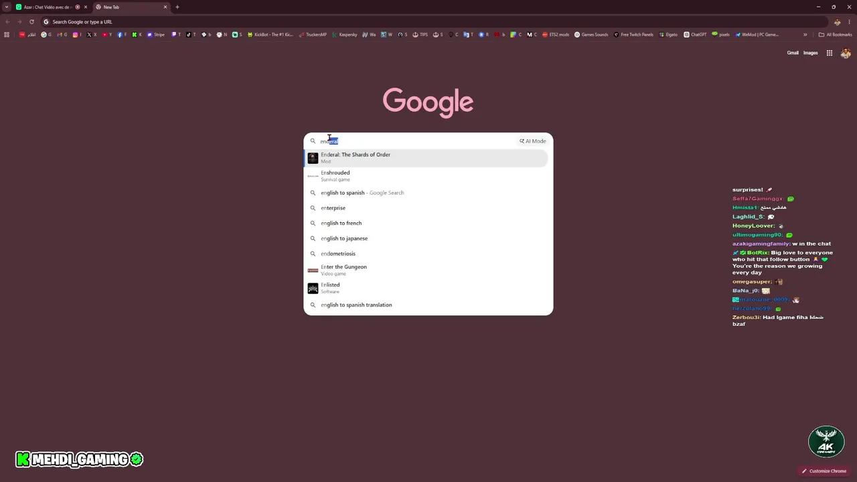This screenshot has height=482, width=857.
Task: Open the Stripe bookmark
Action: point(156,35)
